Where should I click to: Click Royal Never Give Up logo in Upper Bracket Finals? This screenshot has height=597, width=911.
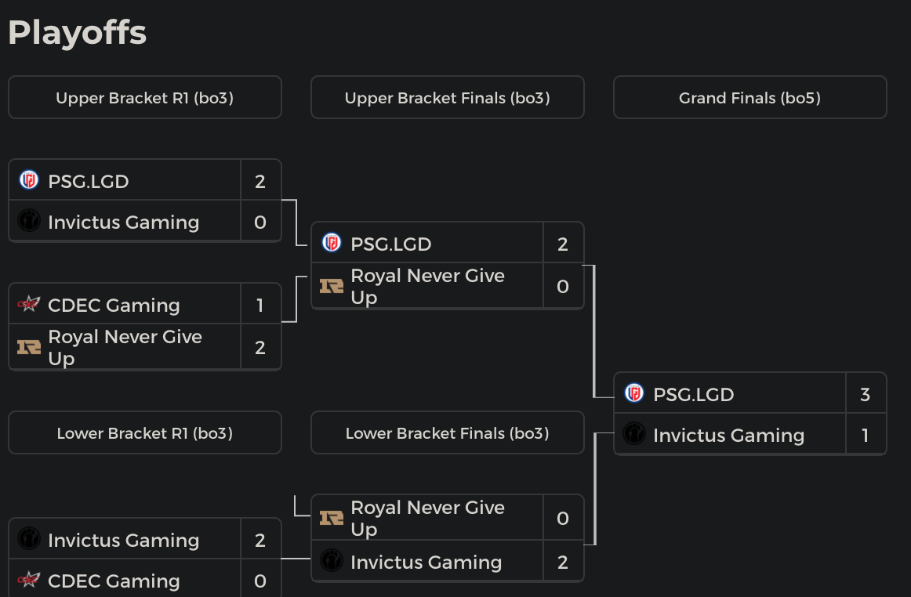(x=332, y=286)
